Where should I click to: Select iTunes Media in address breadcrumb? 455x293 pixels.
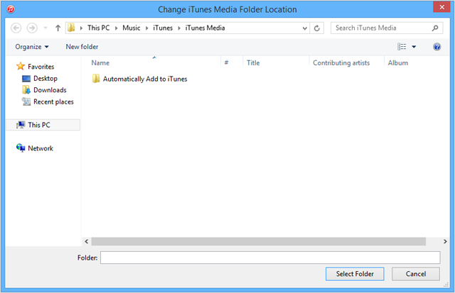[205, 28]
